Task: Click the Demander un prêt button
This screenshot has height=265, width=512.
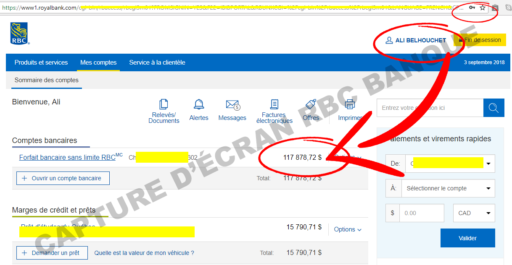Action: point(52,253)
